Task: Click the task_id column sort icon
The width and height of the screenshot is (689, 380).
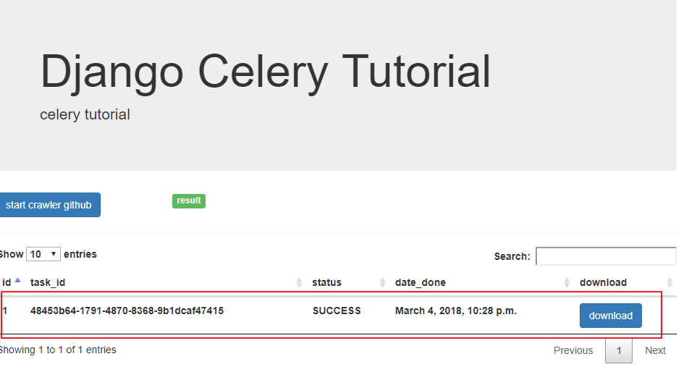Action: pos(300,282)
